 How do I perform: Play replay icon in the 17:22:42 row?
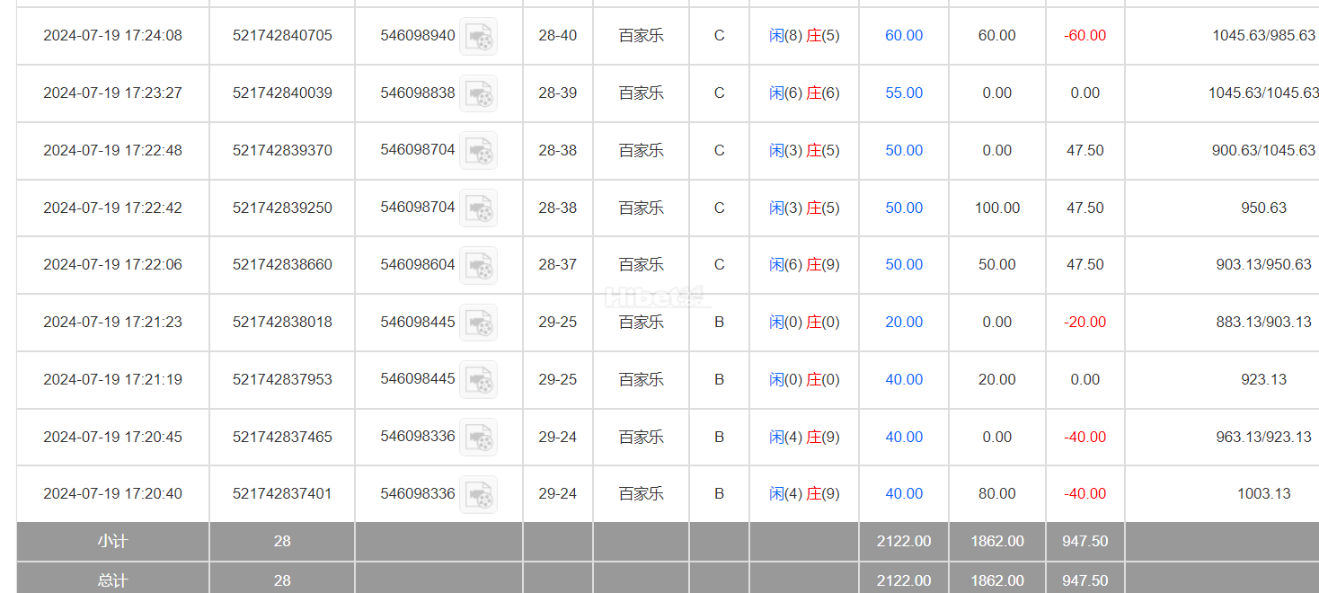click(478, 208)
